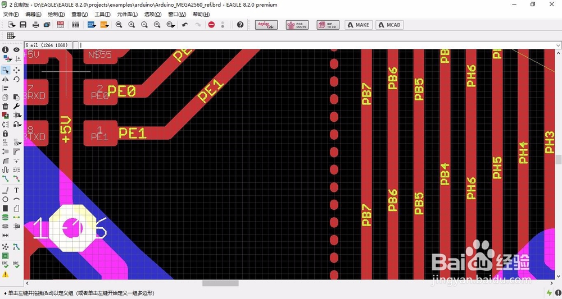The height and width of the screenshot is (299, 562).
Task: Open the zoom select dropdown
Action: 171,25
